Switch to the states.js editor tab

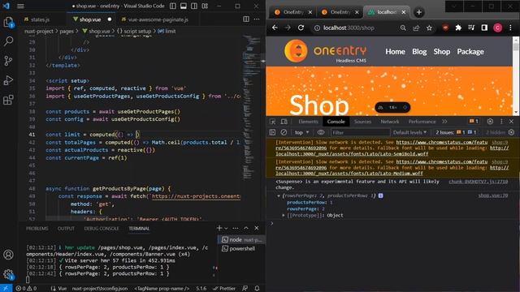click(41, 19)
